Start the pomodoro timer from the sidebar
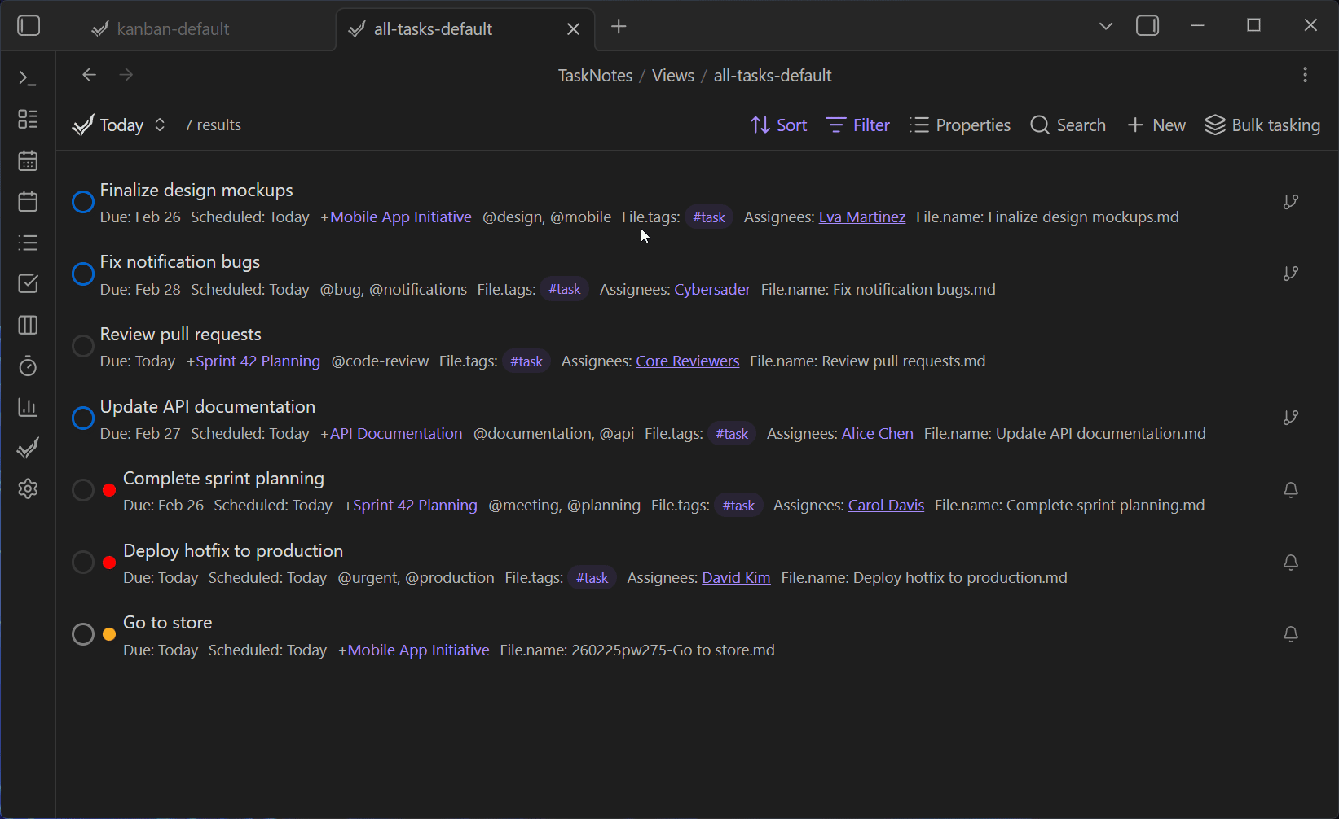 point(27,366)
